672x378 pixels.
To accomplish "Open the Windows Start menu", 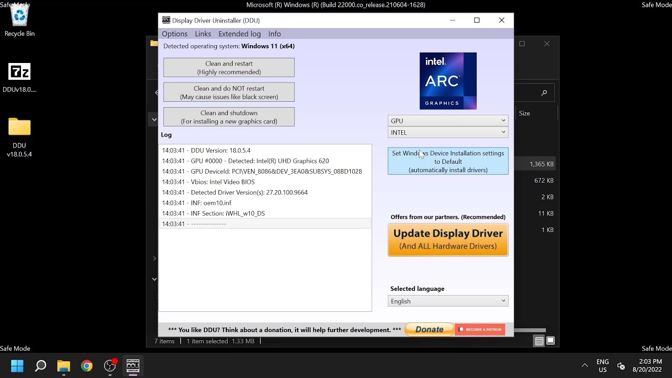I will pos(17,366).
